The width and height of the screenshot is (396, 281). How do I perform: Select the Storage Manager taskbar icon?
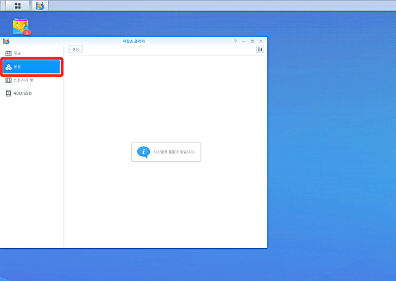(40, 5)
